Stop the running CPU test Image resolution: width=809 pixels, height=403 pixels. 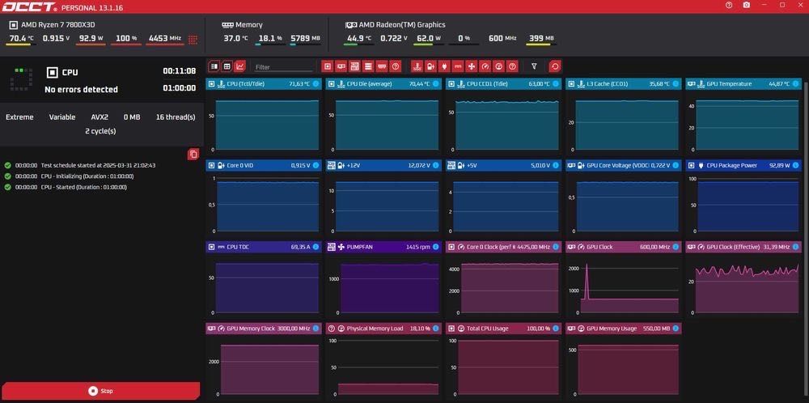[x=100, y=391]
